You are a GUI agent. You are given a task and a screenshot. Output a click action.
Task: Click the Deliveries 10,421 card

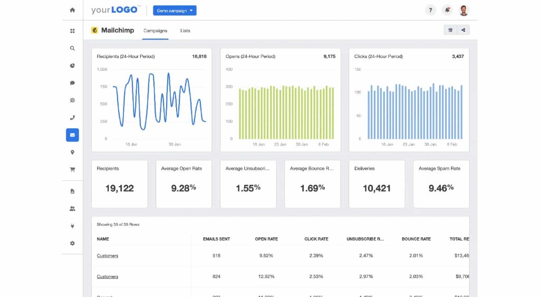[377, 184]
